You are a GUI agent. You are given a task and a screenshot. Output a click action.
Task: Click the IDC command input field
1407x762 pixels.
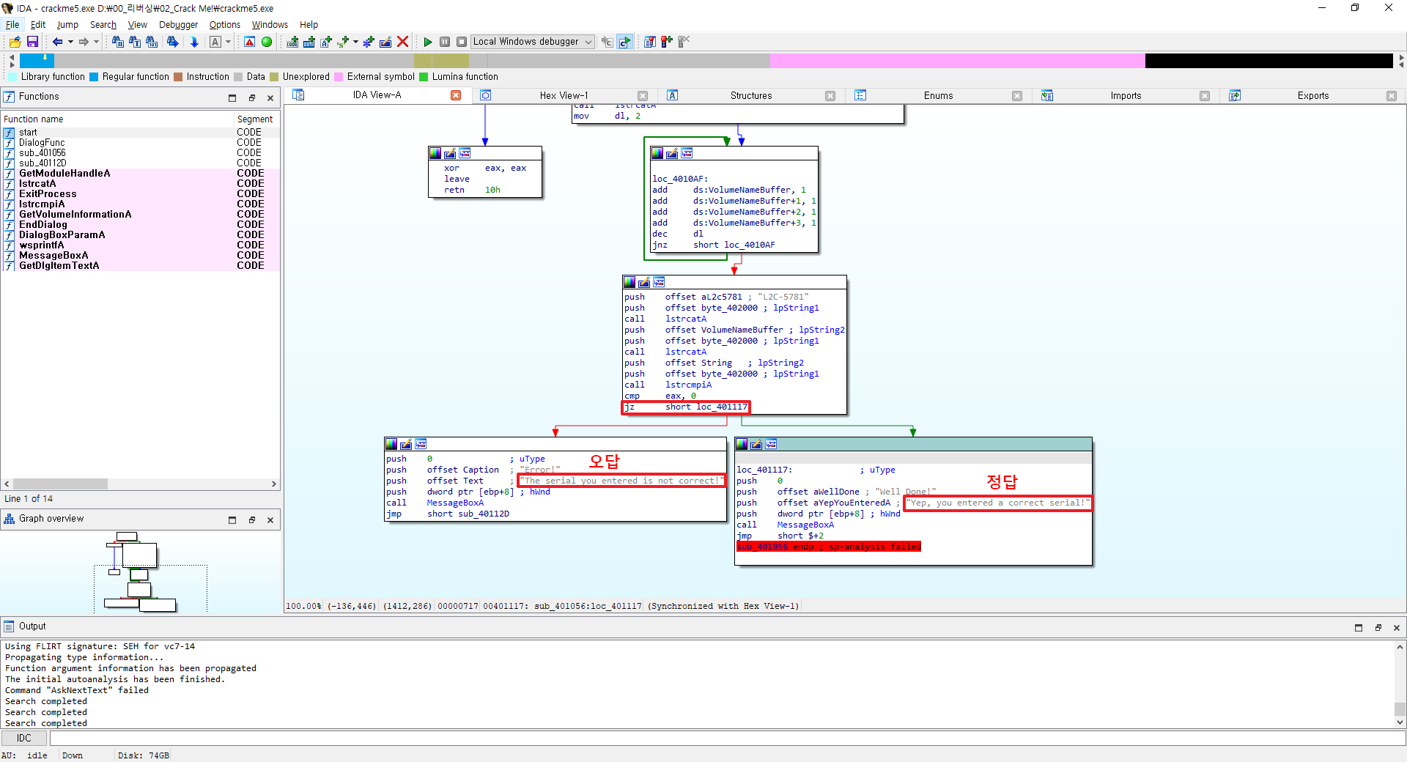(x=727, y=738)
